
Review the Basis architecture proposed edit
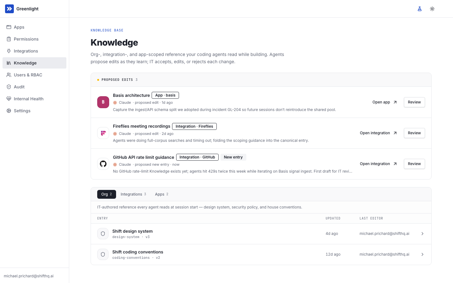[414, 102]
